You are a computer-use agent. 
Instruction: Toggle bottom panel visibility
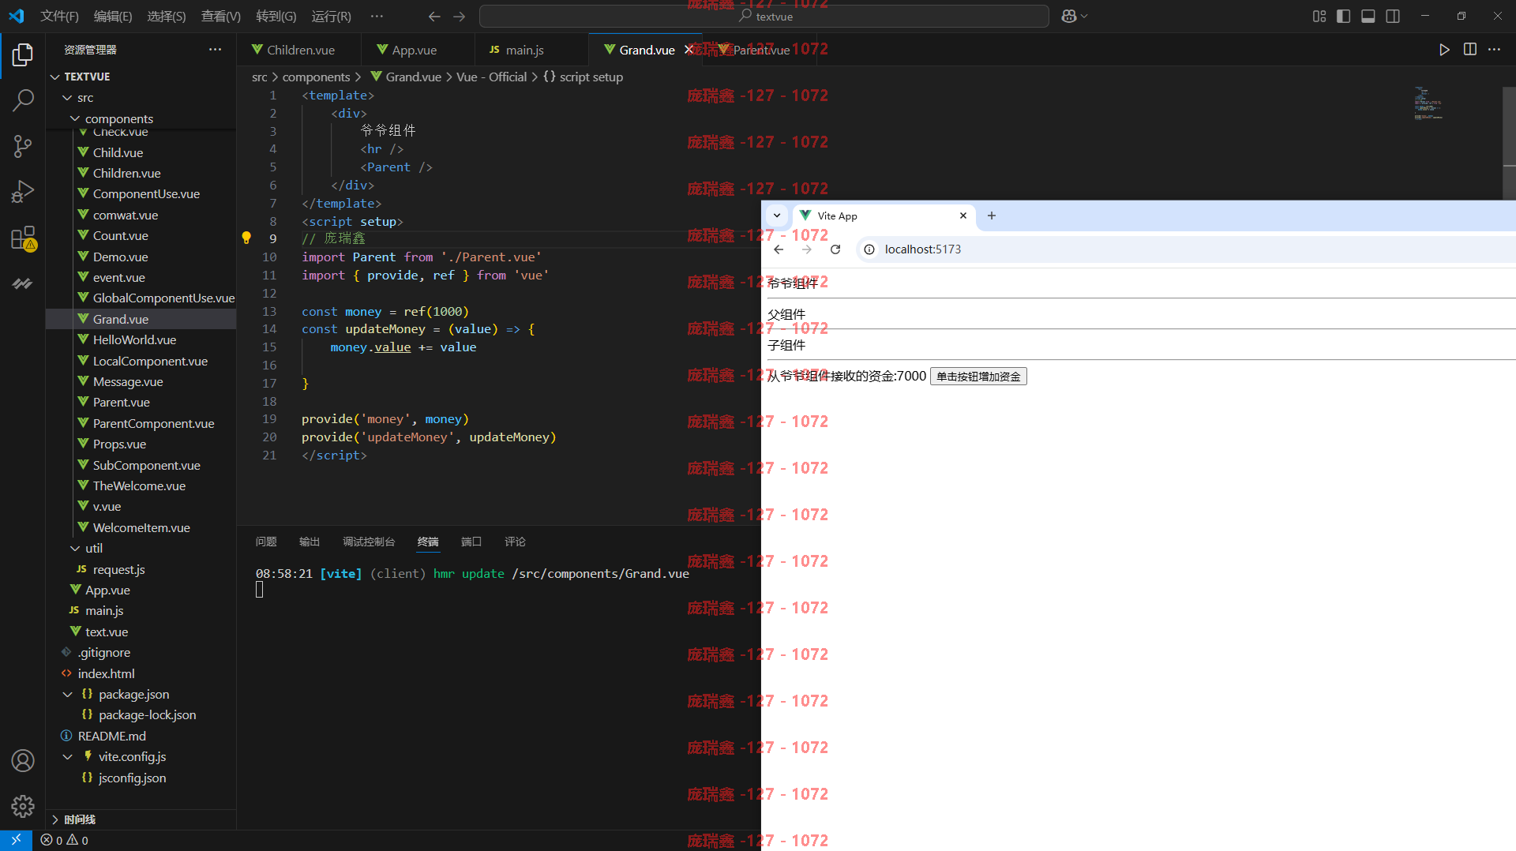coord(1368,16)
